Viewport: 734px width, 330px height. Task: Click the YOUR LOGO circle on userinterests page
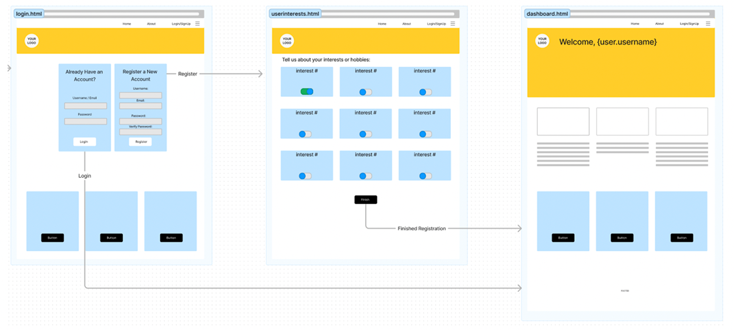(287, 41)
